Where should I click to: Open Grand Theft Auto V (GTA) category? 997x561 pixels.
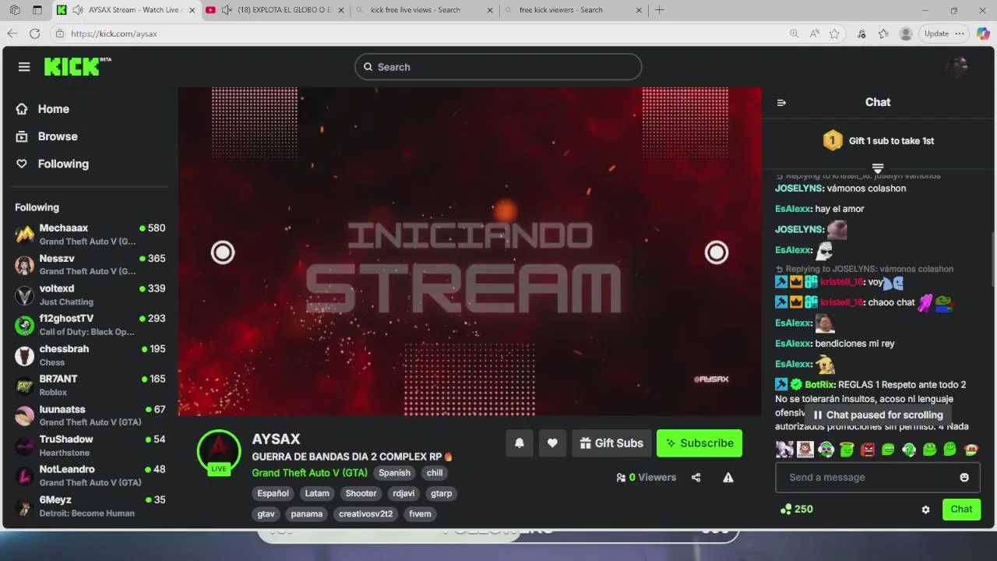309,473
